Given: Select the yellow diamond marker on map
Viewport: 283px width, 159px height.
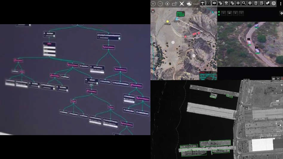Looking at the screenshot, I should tap(167, 21).
